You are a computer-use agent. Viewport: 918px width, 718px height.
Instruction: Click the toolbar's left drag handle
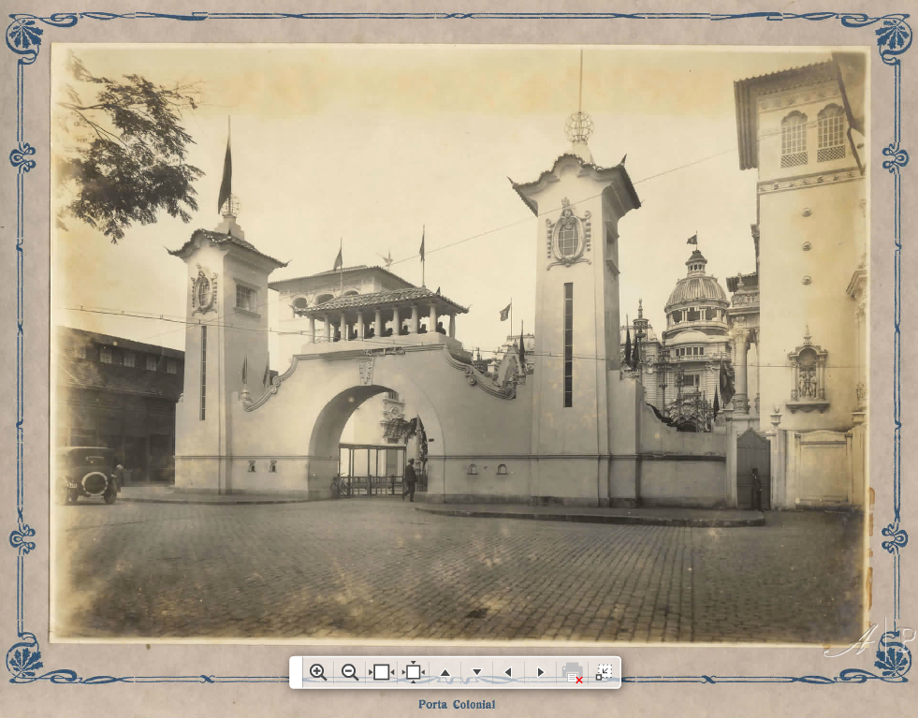[x=297, y=672]
